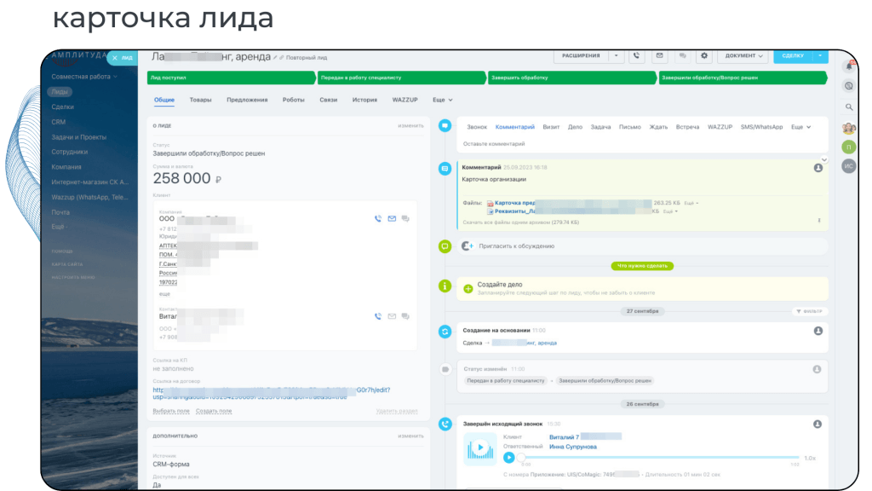Open settings gear icon in top toolbar
Viewport: 872px width, 491px height.
pos(704,55)
